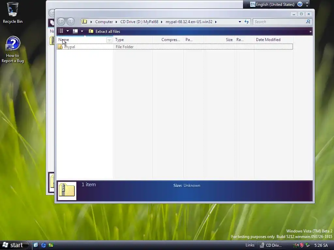This screenshot has width=334, height=250.
Task: Click third quick launch icon in taskbar
Action: (51, 245)
